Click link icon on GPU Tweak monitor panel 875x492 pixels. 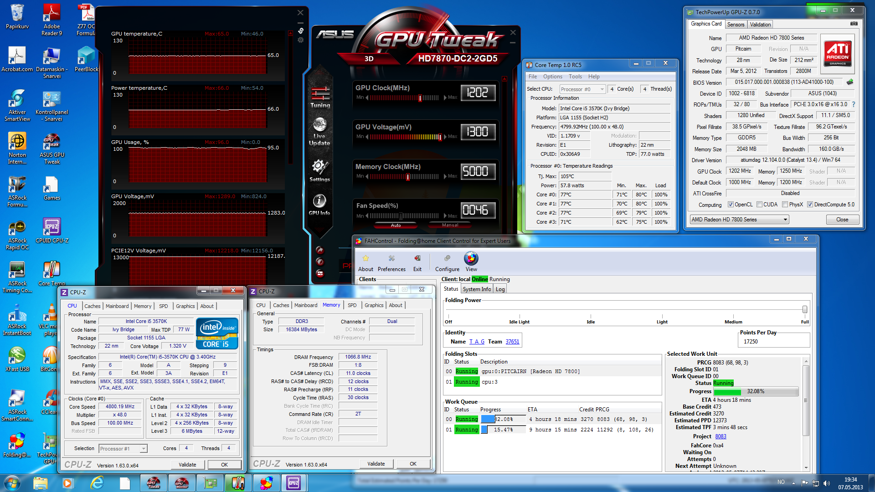pos(301,31)
